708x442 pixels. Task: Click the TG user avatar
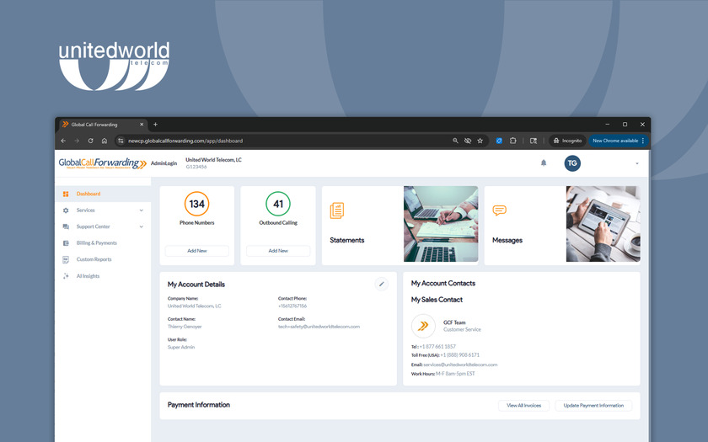coord(572,163)
